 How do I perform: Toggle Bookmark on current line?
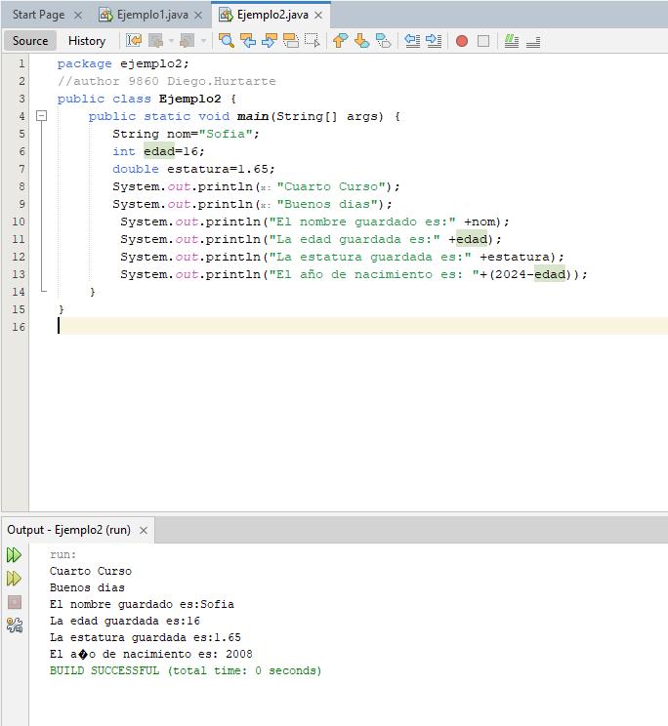(x=383, y=41)
